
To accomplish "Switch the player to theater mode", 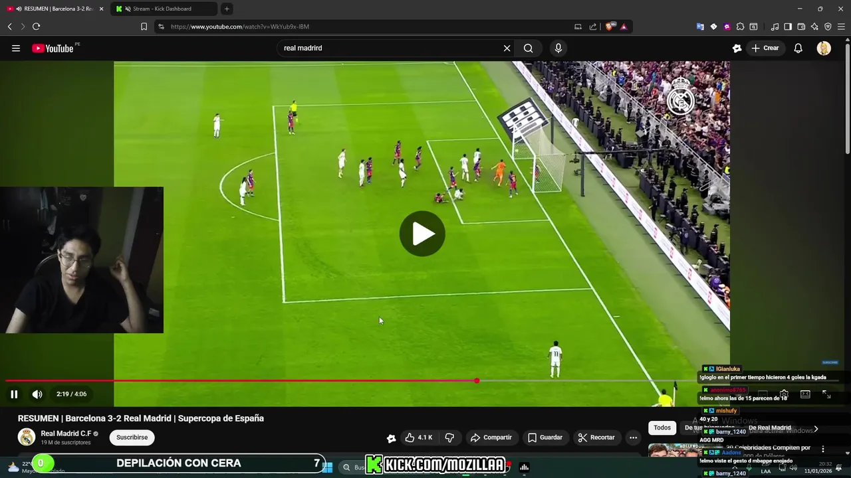I will click(805, 394).
